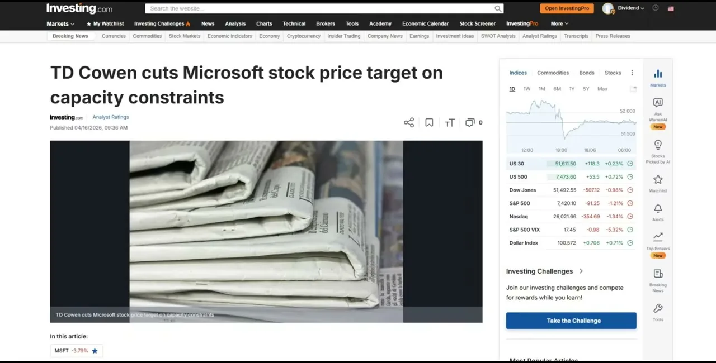Expand the More dropdown in navigation
716x363 pixels.
[559, 23]
